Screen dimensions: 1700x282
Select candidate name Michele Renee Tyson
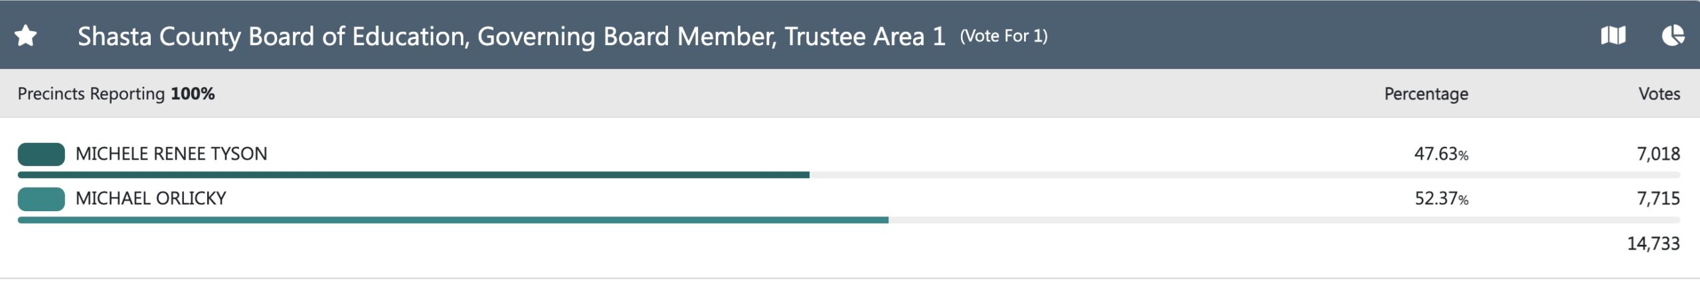pos(171,154)
